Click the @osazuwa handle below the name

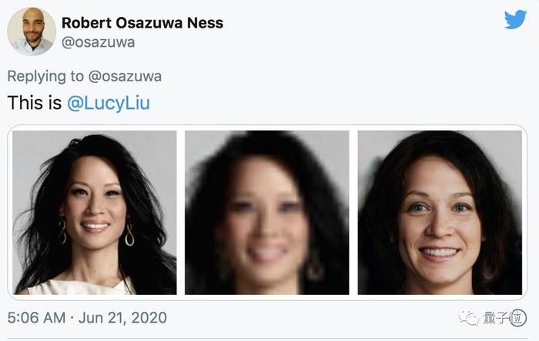coord(98,42)
